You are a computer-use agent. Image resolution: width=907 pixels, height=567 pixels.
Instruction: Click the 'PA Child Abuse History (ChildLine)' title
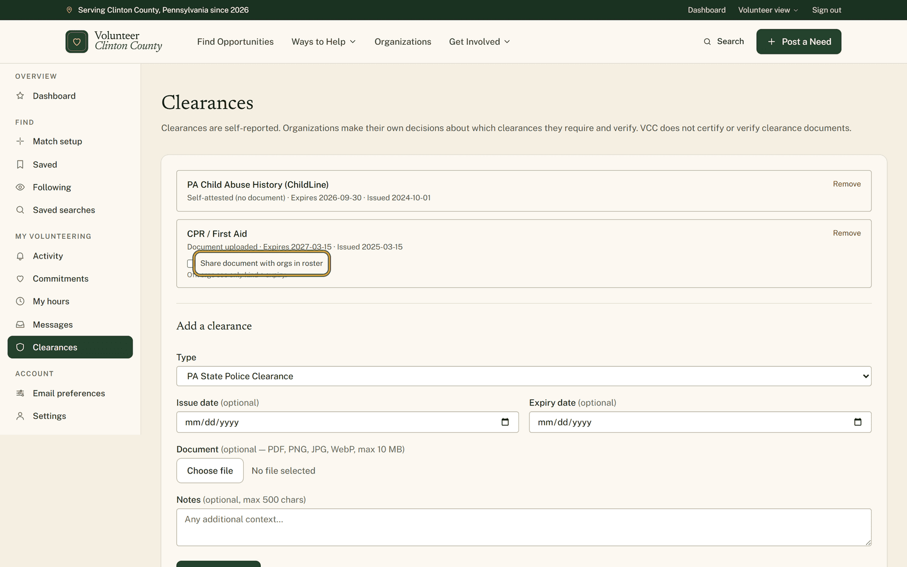pos(258,185)
